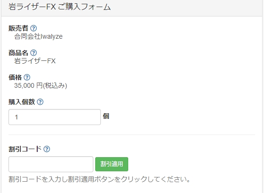The image size is (264, 193).
Task: Click the 購入個数 label
Action: click(22, 102)
